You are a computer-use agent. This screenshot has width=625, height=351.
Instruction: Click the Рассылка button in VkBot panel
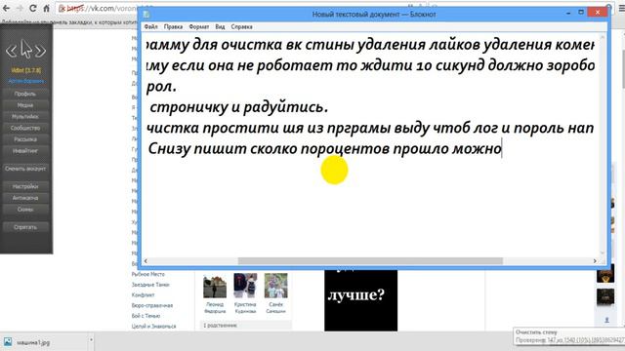point(25,139)
